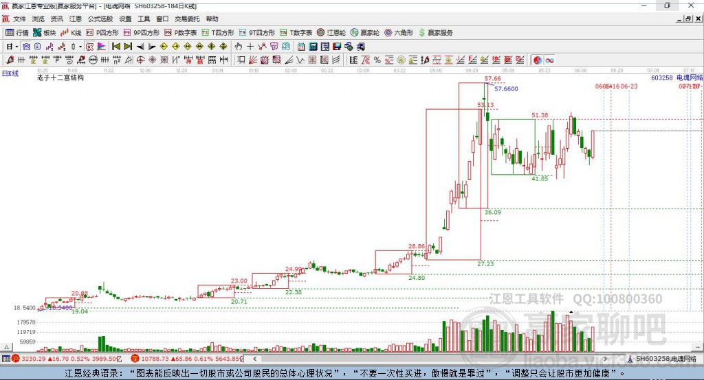Select the spiral drawing tool

click(x=69, y=60)
